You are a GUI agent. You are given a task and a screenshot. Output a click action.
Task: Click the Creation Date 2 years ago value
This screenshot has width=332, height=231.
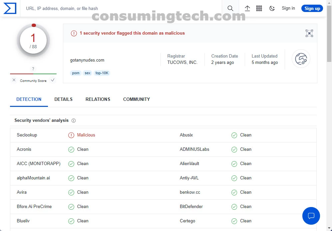pos(222,63)
